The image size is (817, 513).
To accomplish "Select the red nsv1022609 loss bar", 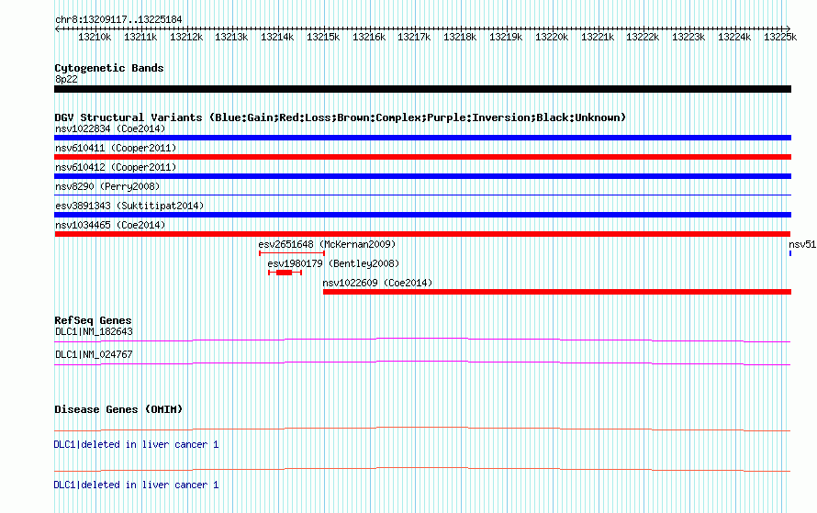I will click(x=557, y=292).
